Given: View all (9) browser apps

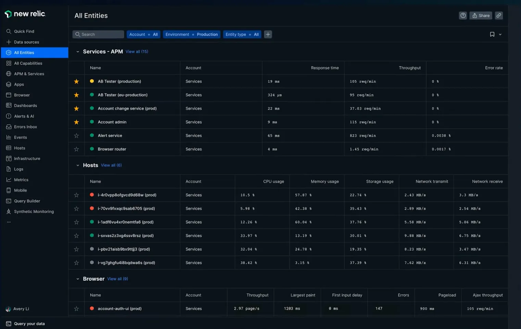Looking at the screenshot, I should click(118, 279).
